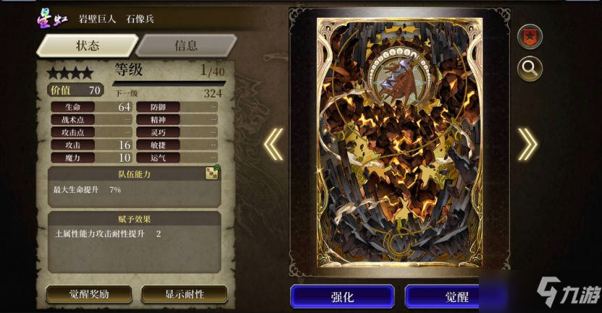Click the team ability green arrow icon
The image size is (602, 313).
(212, 173)
